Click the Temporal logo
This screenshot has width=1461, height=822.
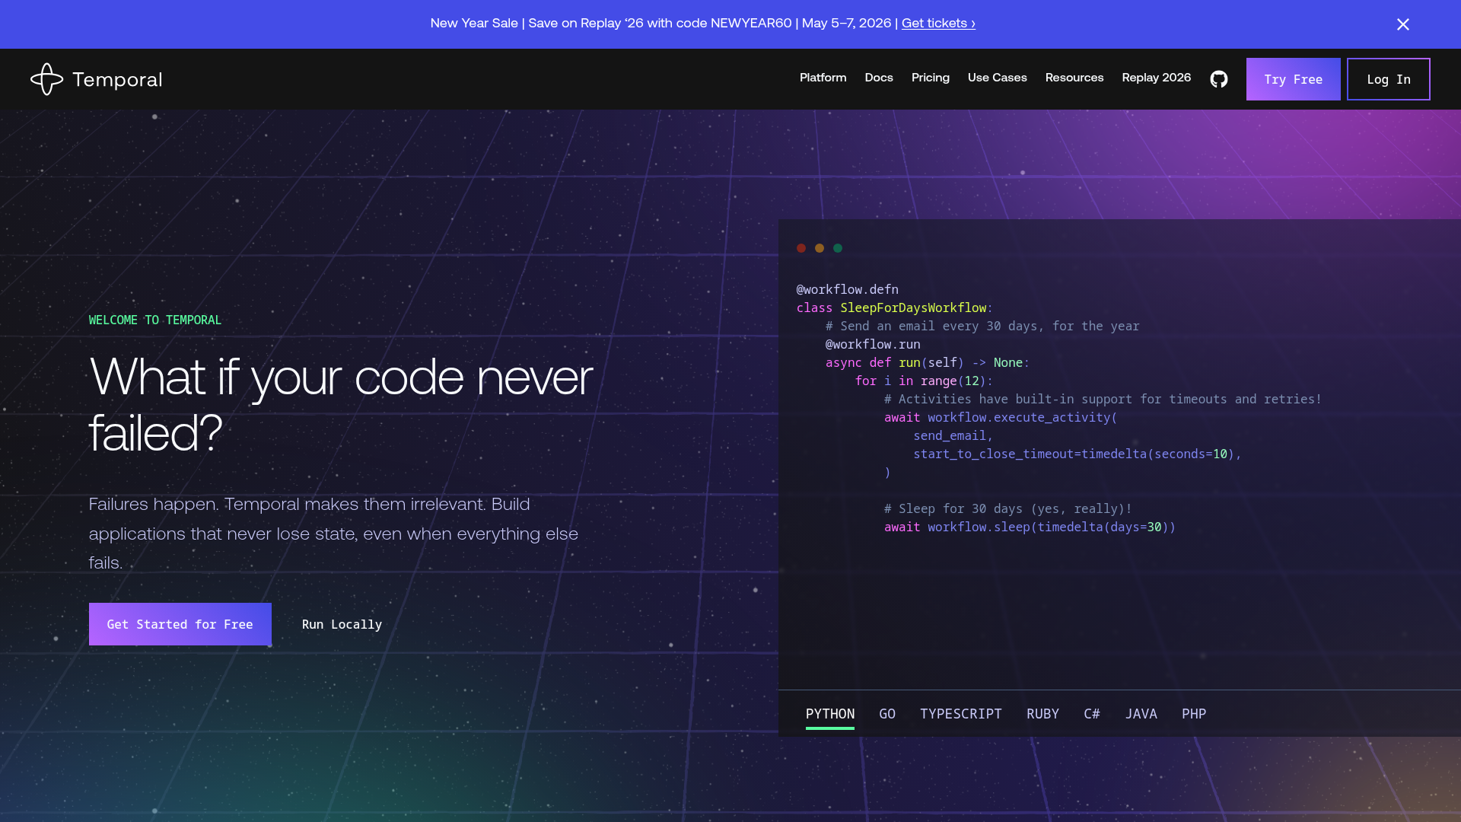tap(96, 78)
